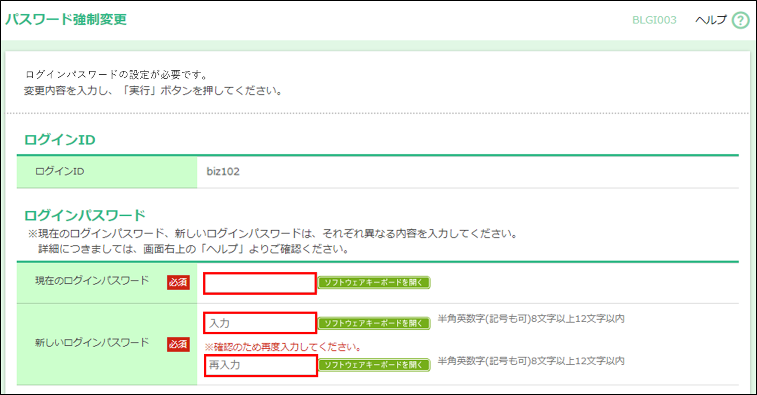Click the ※現在のログインパスワード note line

pyautogui.click(x=273, y=234)
